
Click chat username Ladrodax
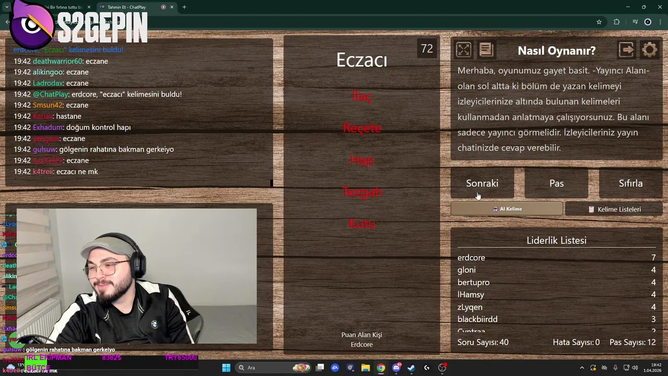[x=48, y=83]
